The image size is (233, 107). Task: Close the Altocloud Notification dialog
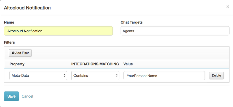[x=228, y=7]
